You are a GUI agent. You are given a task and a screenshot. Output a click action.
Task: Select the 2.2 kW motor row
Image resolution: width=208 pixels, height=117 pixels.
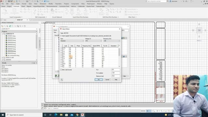tap(89, 53)
